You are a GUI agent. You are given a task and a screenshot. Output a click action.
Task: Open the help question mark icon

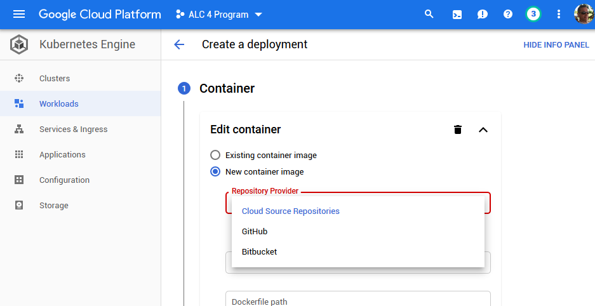tap(508, 15)
